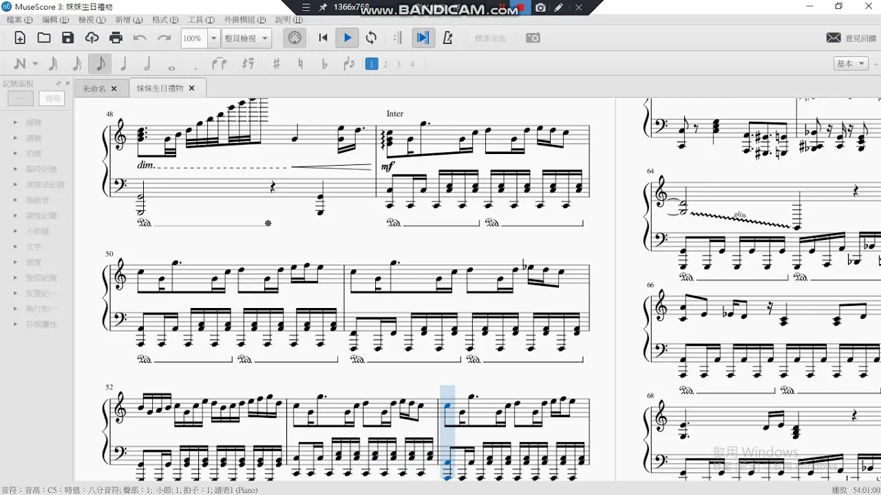Select the whole note duration
The width and height of the screenshot is (881, 495).
pos(171,67)
